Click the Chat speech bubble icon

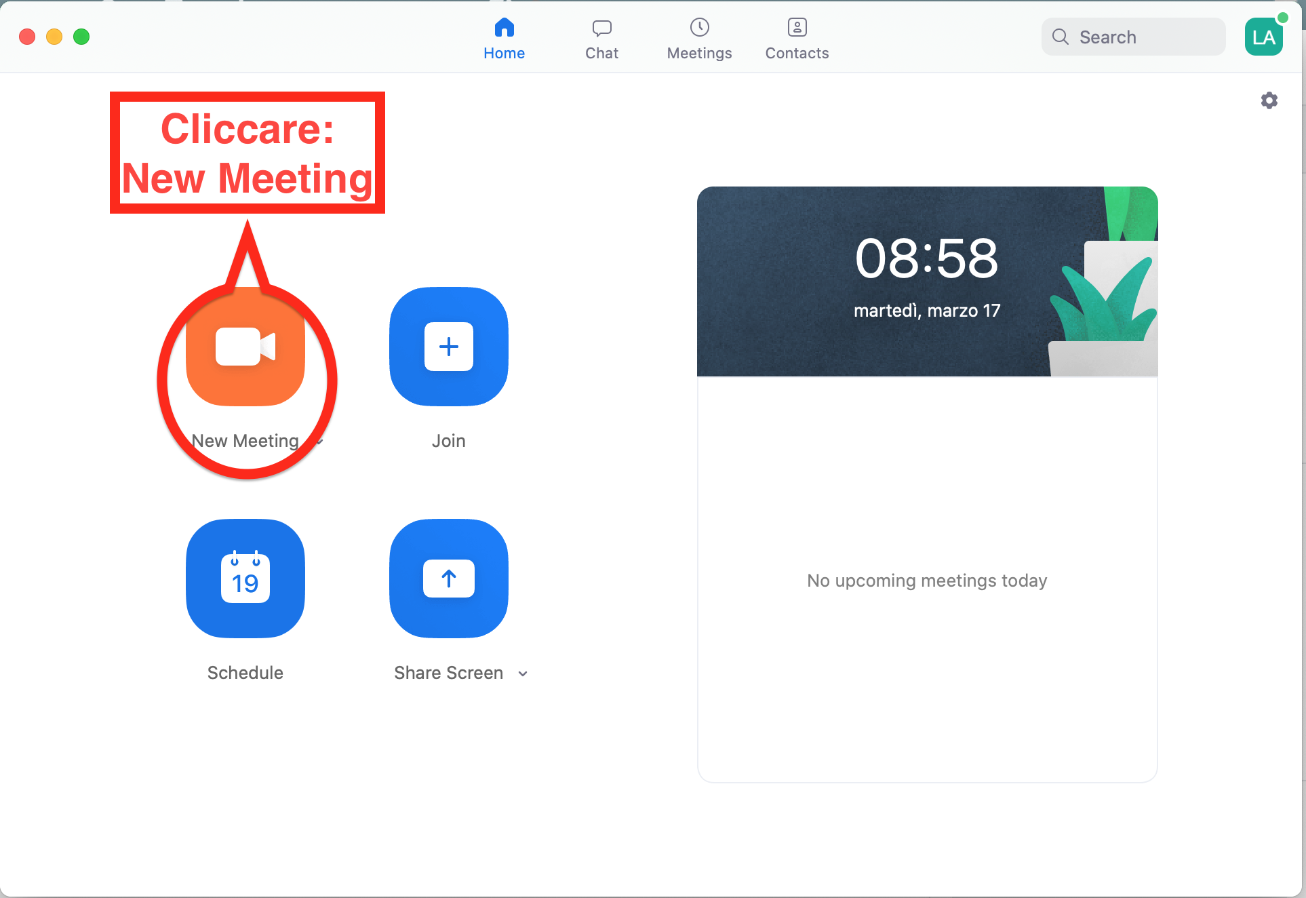click(x=601, y=28)
